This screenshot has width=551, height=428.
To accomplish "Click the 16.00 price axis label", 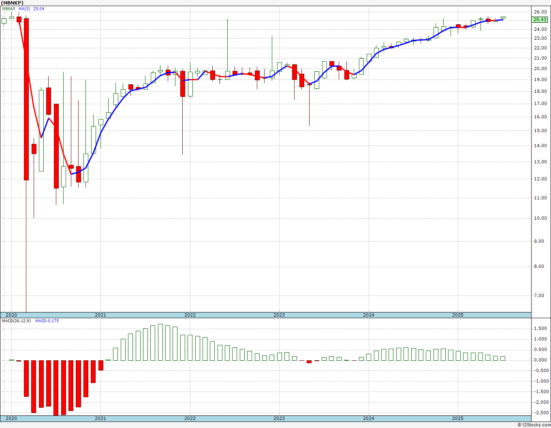I will pos(540,117).
